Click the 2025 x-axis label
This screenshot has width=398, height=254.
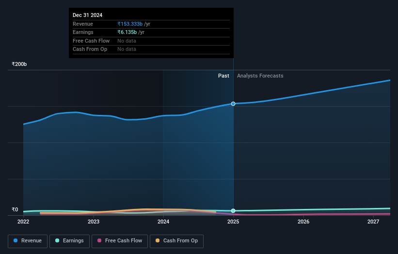coord(233,222)
